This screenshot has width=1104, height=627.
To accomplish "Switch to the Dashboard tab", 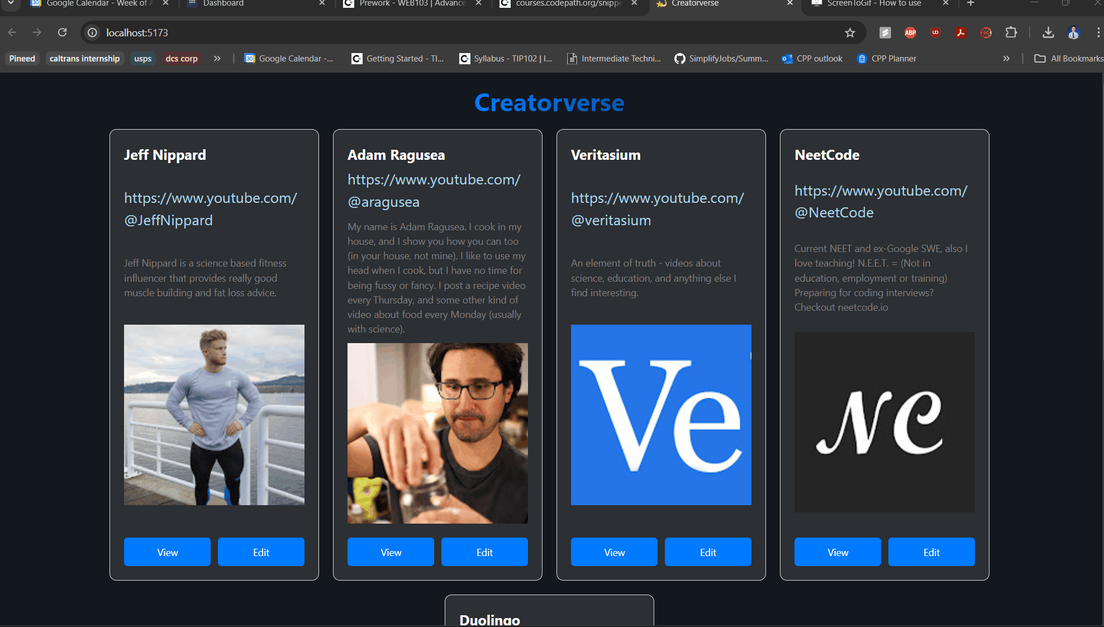I will click(223, 3).
